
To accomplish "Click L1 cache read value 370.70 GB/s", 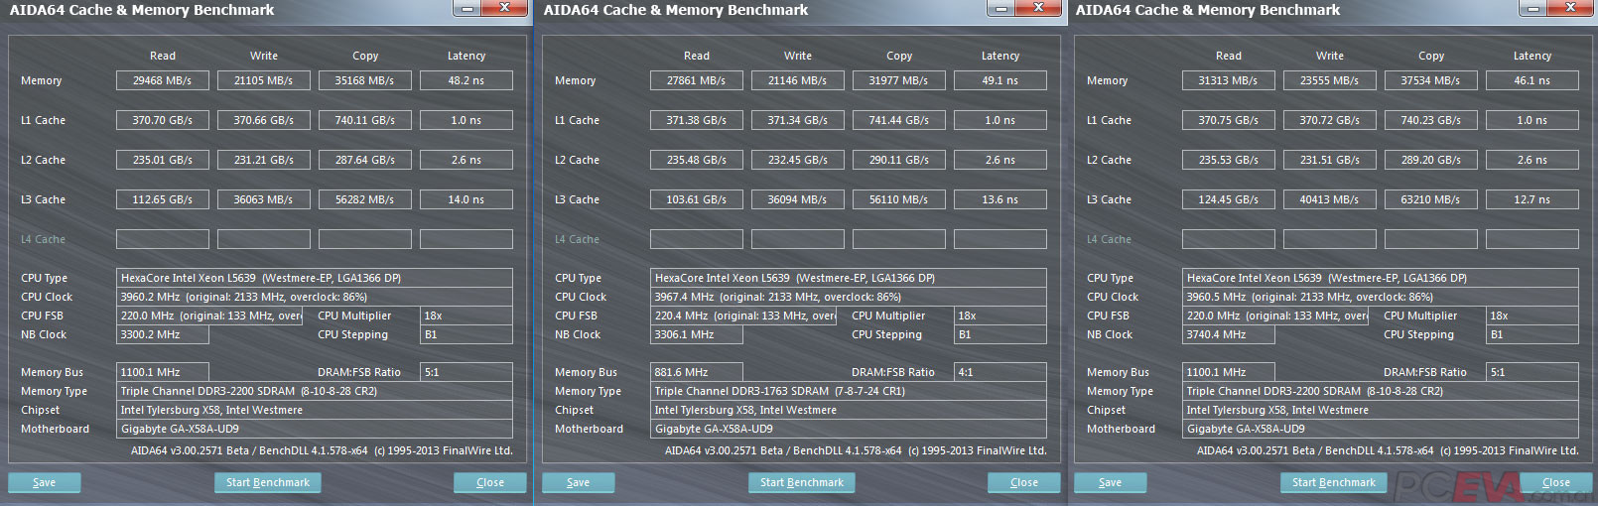I will [163, 120].
